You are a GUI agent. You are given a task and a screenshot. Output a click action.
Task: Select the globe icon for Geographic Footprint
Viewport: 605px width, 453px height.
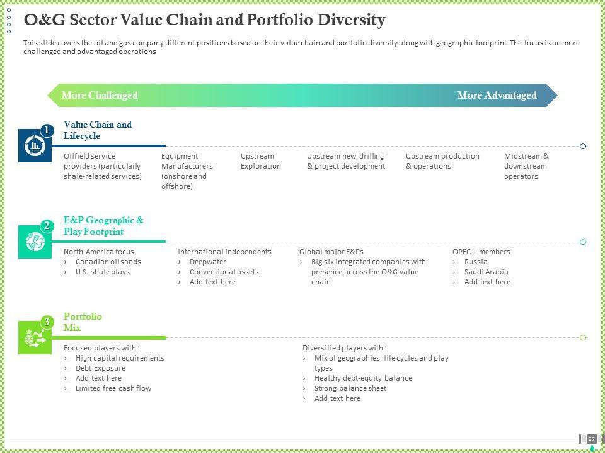click(x=35, y=242)
